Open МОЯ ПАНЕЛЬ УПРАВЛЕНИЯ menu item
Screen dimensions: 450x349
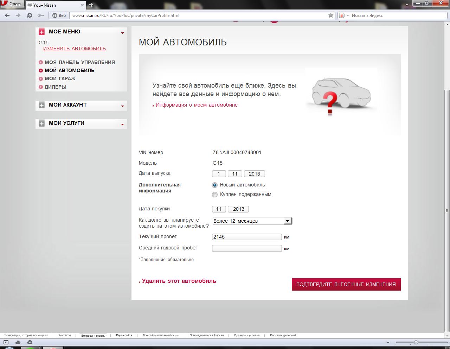[x=80, y=62]
